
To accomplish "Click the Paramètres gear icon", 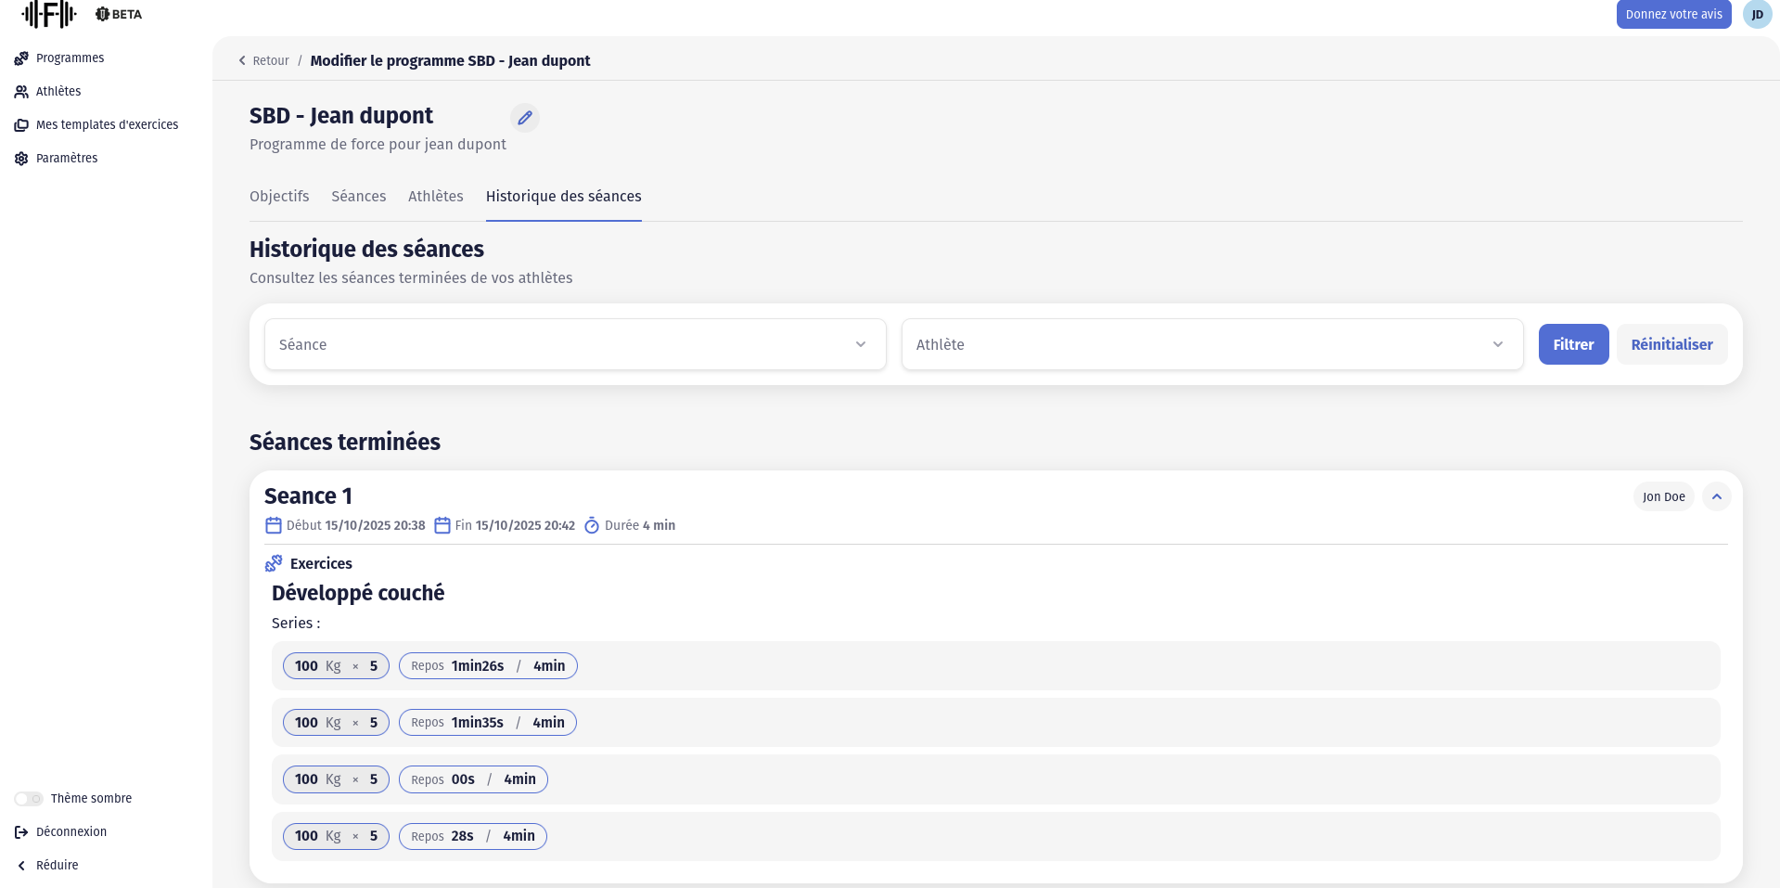I will pyautogui.click(x=21, y=159).
